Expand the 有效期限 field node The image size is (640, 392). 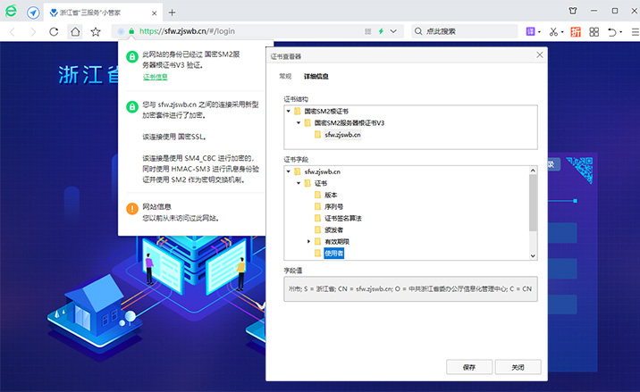coord(308,242)
